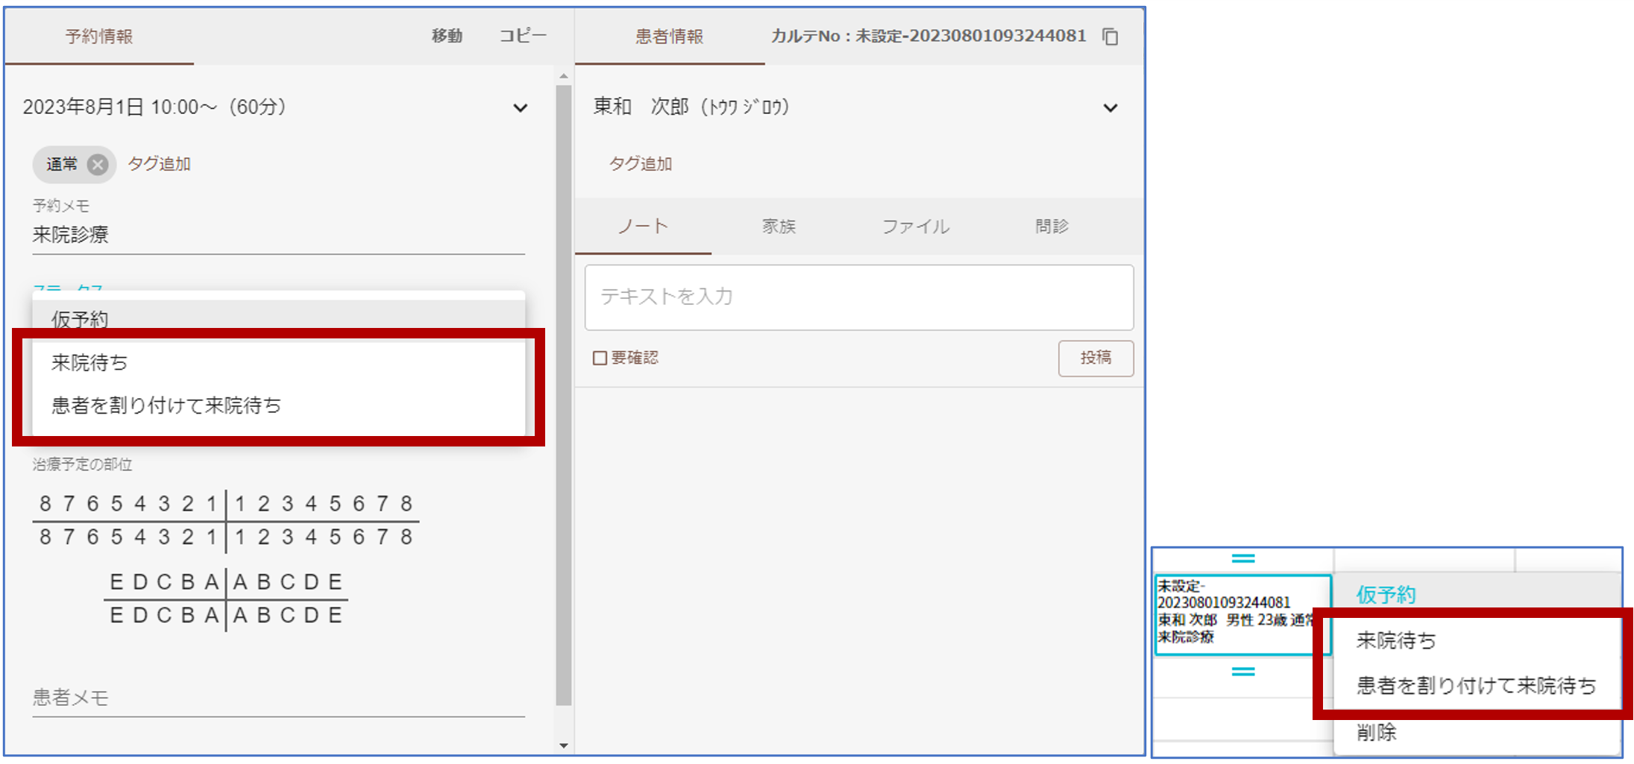Switch to the 家族 tab
The width and height of the screenshot is (1634, 764).
click(x=779, y=227)
